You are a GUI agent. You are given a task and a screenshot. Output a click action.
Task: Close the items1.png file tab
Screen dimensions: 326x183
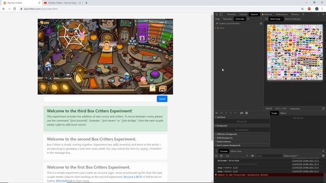(282, 19)
